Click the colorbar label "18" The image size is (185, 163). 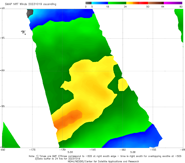point(107,7)
